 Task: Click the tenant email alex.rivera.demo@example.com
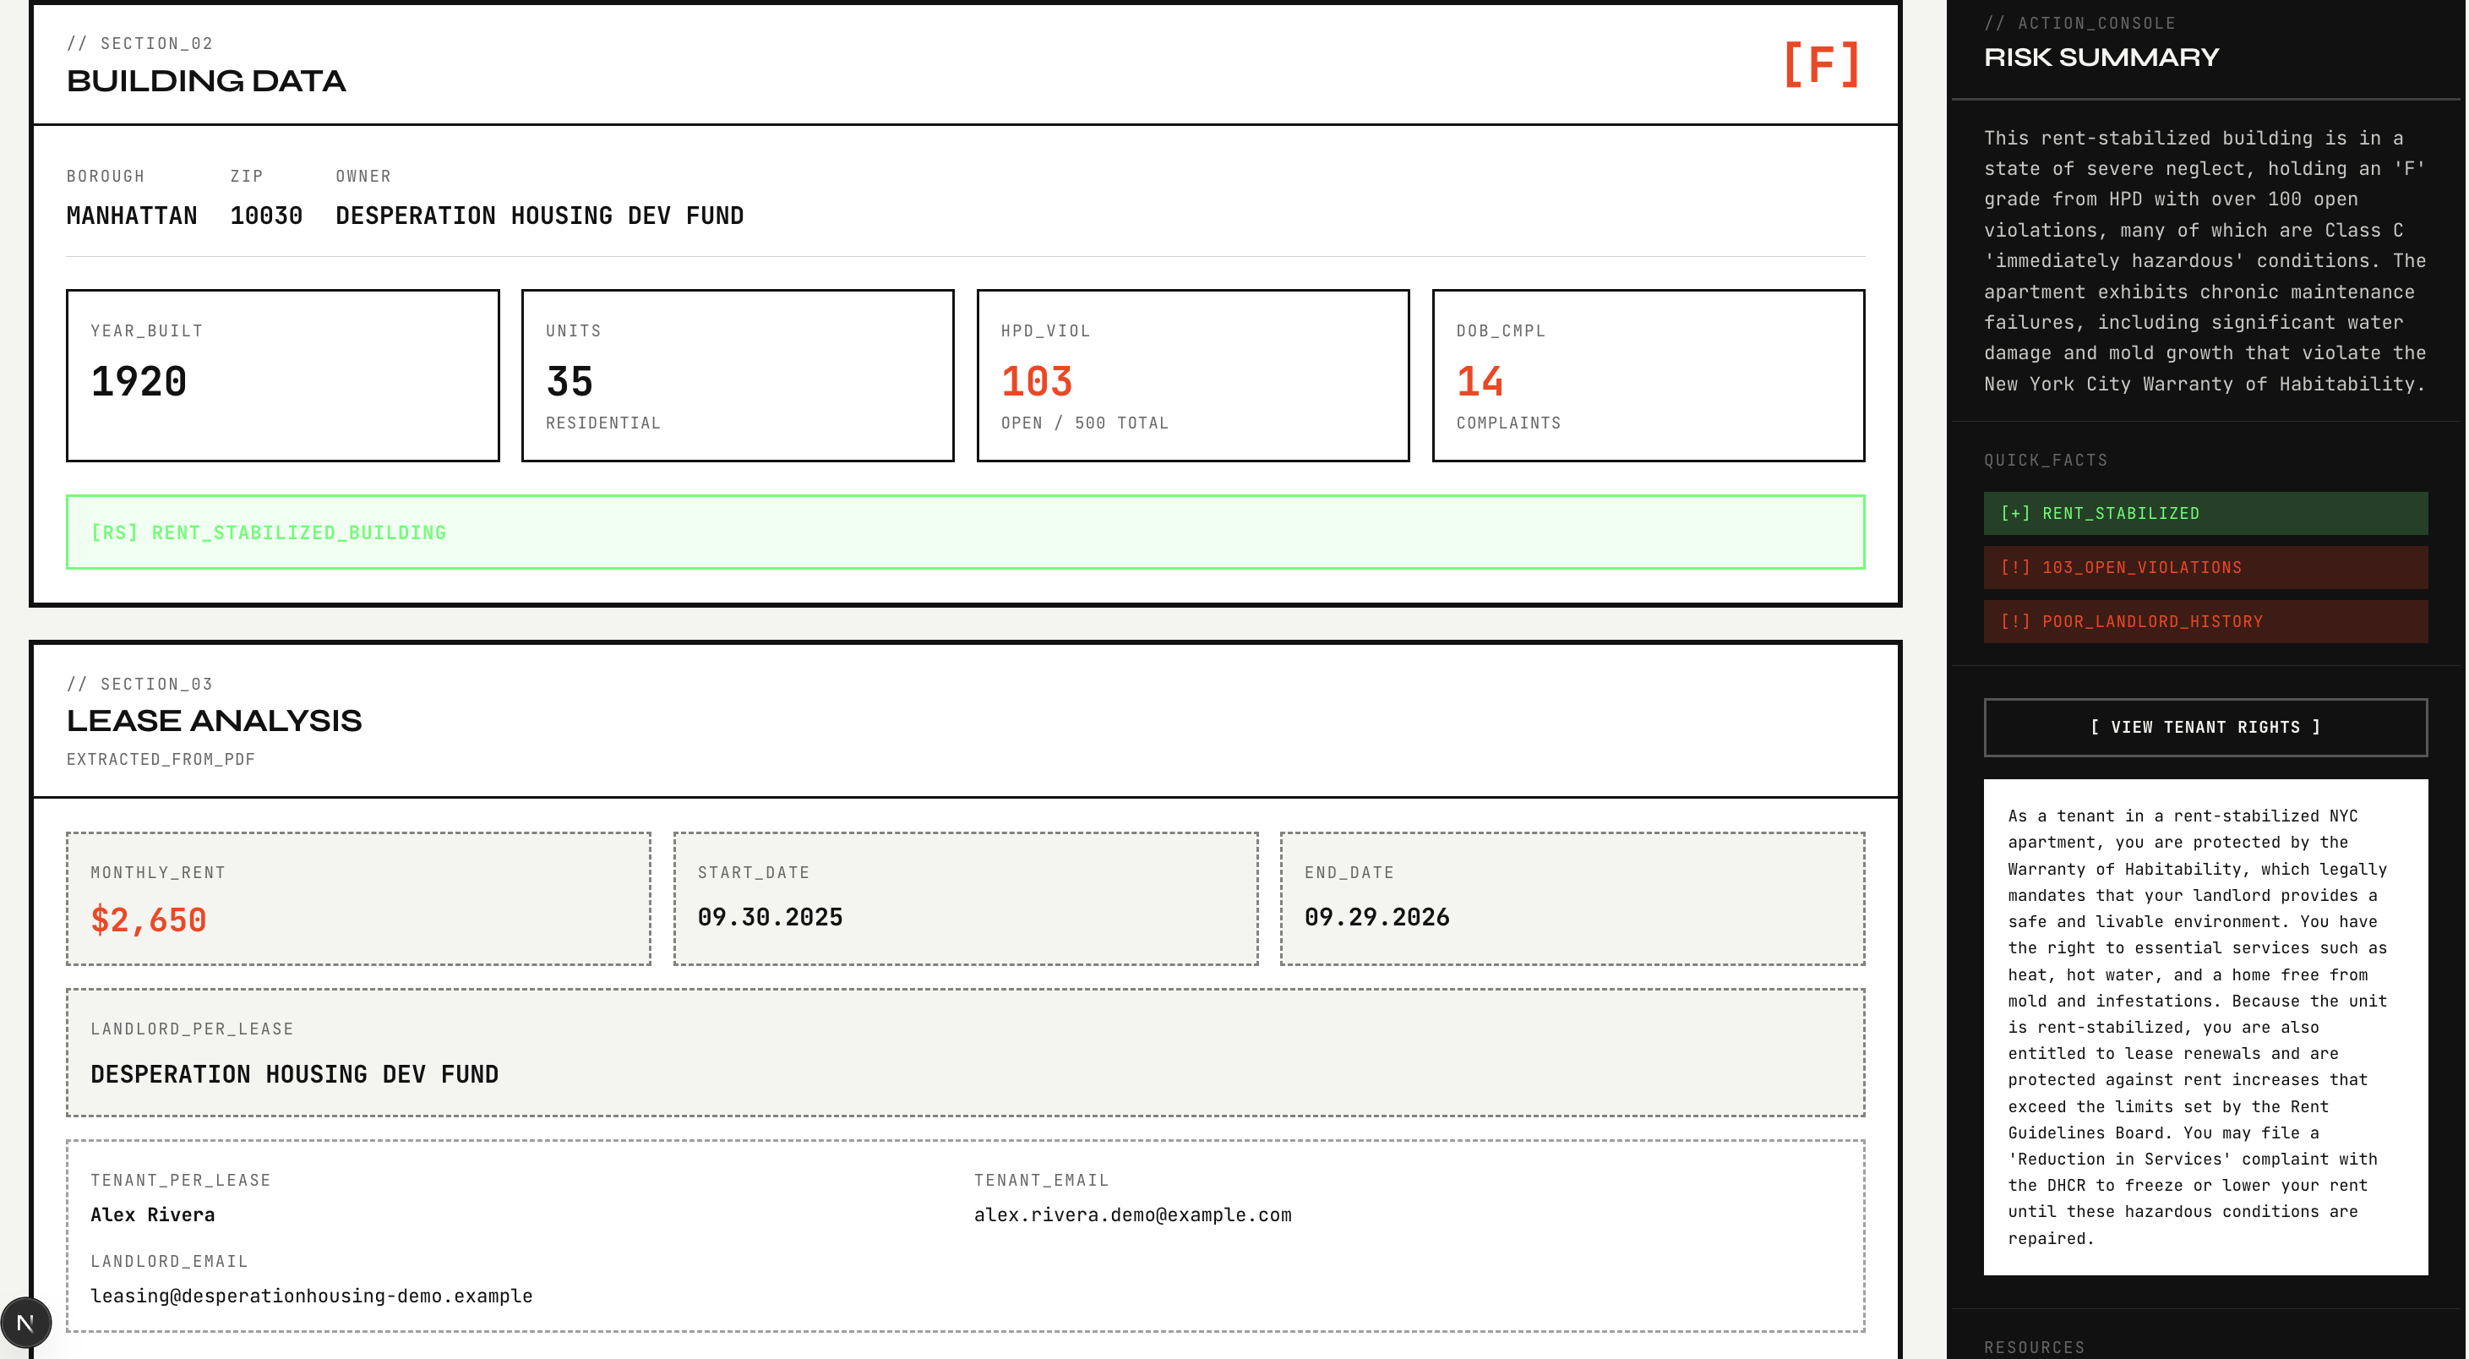click(1132, 1215)
